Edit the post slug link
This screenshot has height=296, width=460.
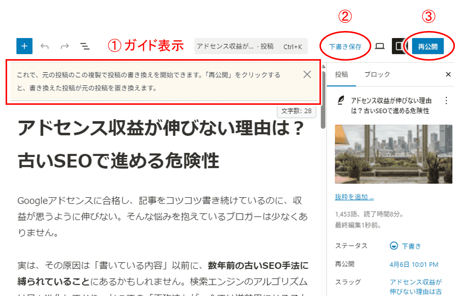click(415, 286)
